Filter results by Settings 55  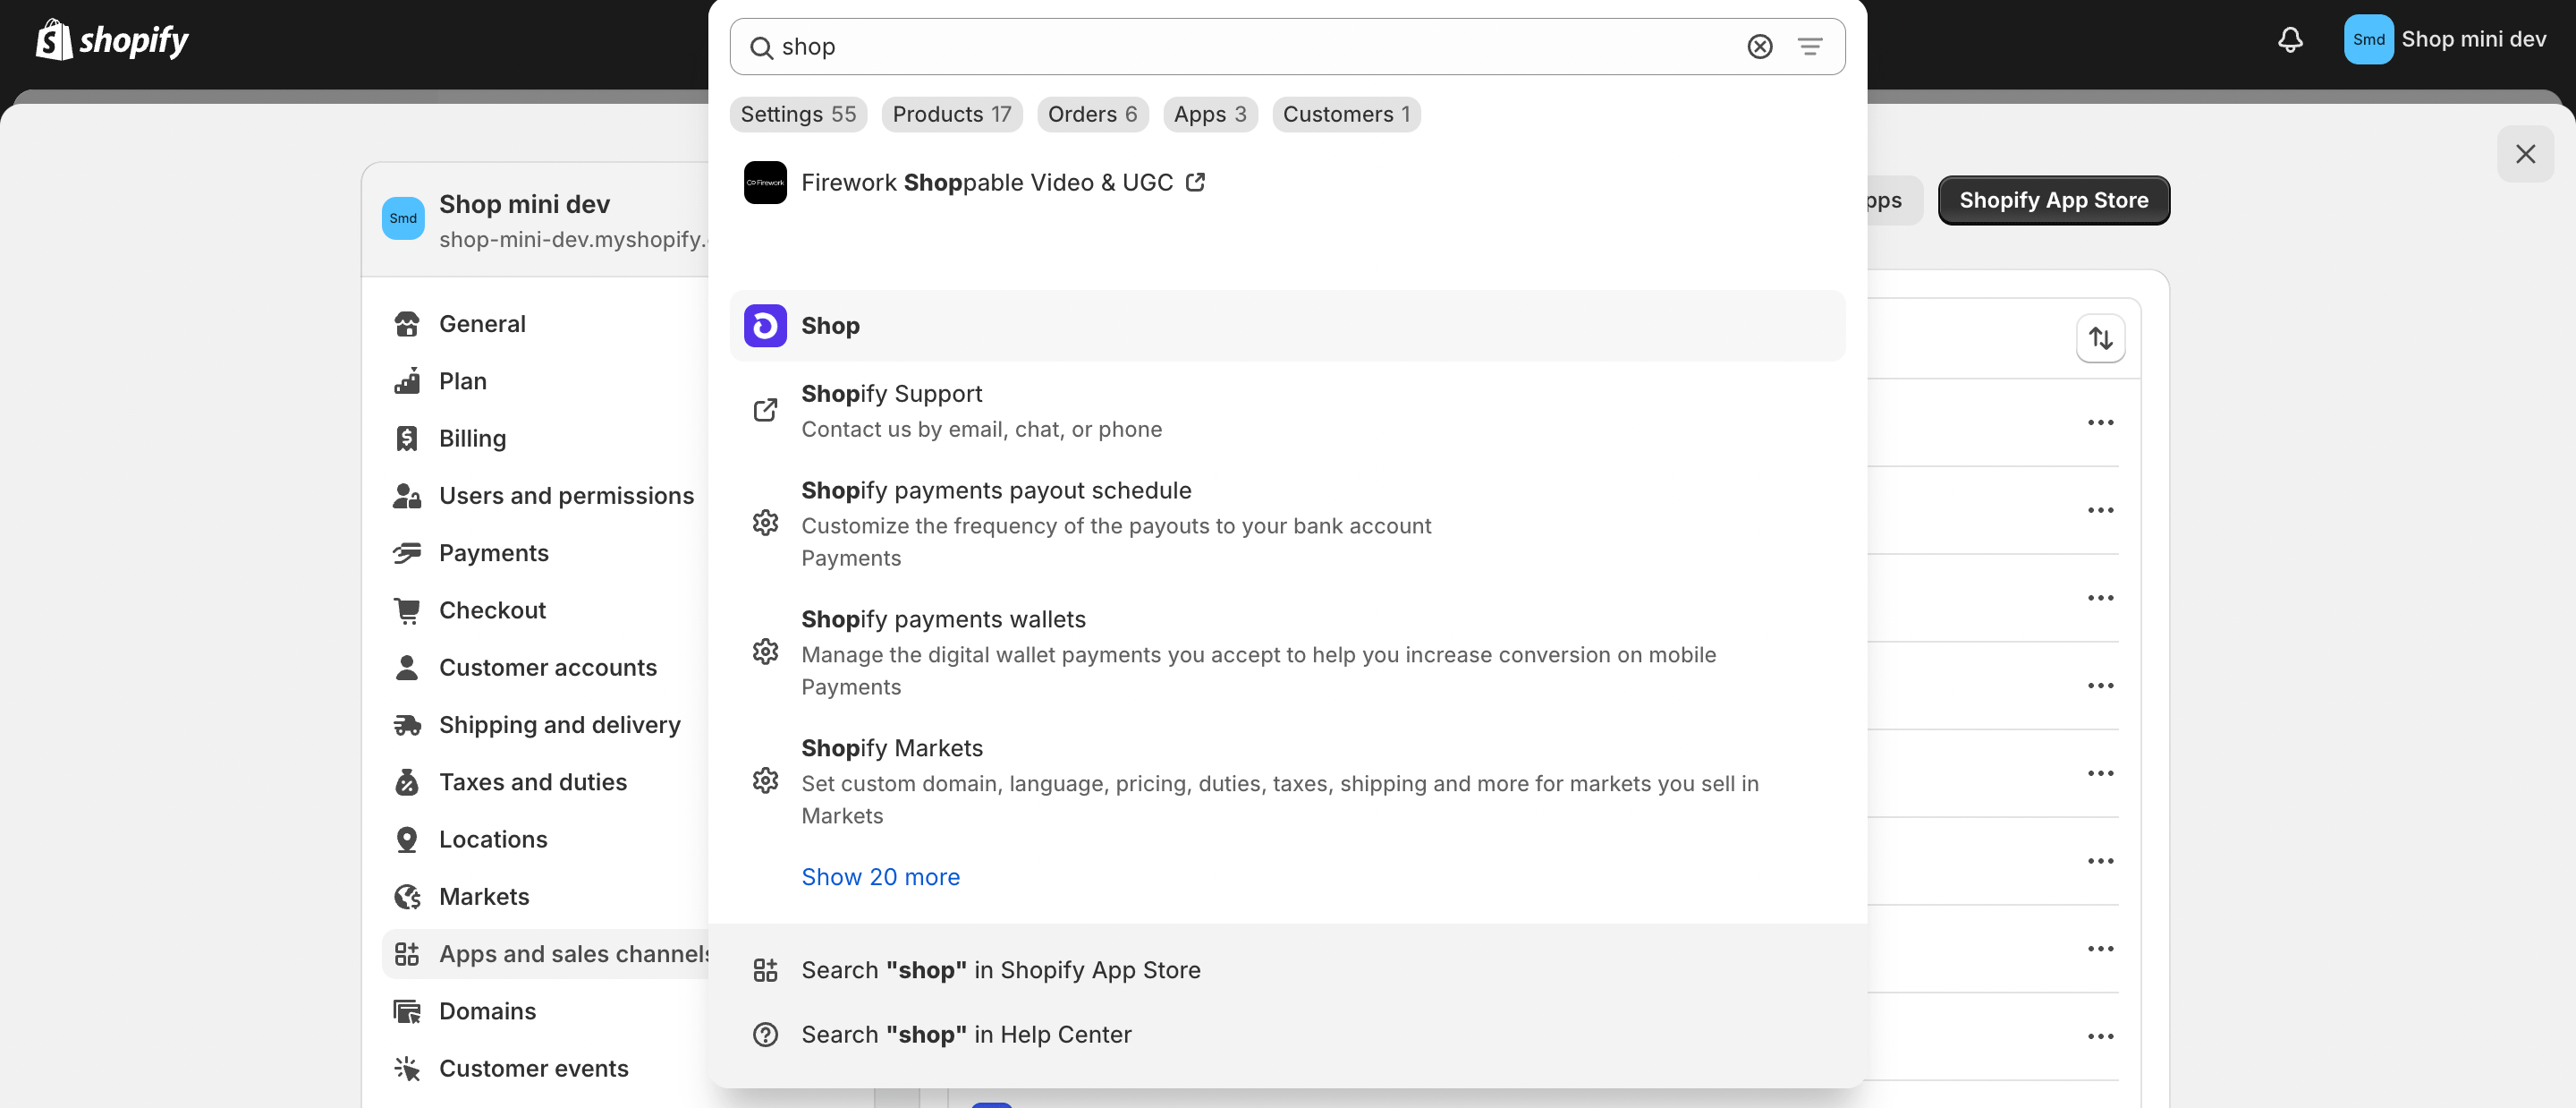(x=798, y=114)
